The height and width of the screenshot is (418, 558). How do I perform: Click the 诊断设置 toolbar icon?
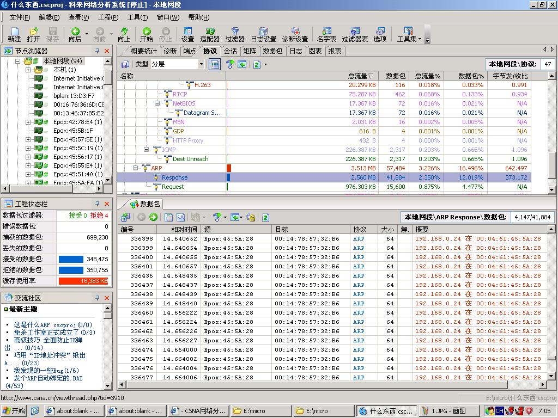pos(295,34)
